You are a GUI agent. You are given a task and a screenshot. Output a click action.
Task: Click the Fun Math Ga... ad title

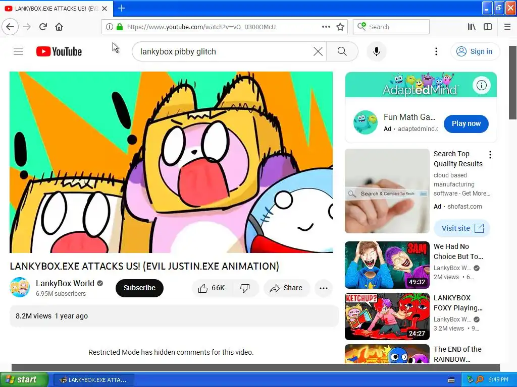point(409,117)
